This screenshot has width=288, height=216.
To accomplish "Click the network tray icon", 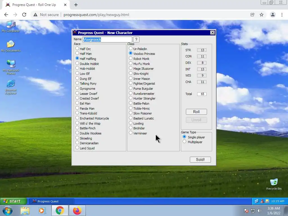I will (x=253, y=211).
